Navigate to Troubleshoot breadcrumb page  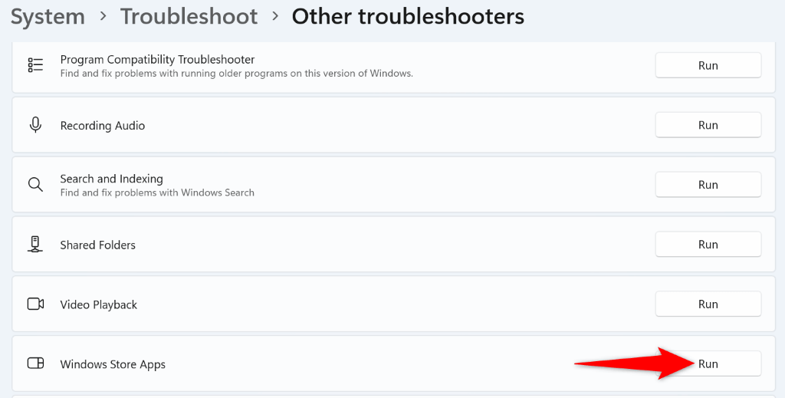coord(189,17)
